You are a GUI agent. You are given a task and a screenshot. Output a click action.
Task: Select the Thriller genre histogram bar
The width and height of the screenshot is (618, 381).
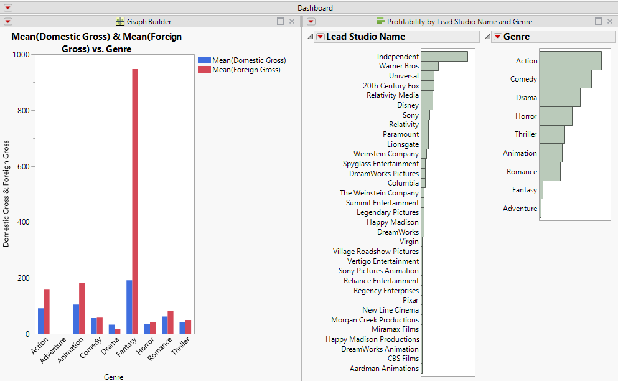[x=552, y=134]
